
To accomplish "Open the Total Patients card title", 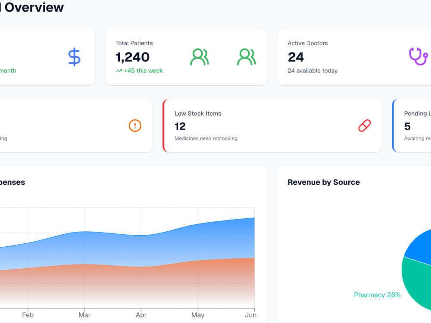I will [x=134, y=43].
